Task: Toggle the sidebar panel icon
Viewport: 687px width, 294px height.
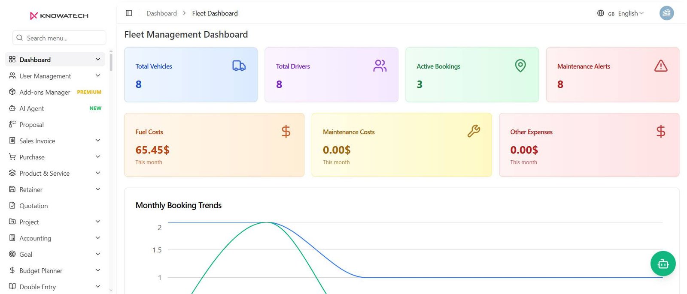Action: (129, 13)
